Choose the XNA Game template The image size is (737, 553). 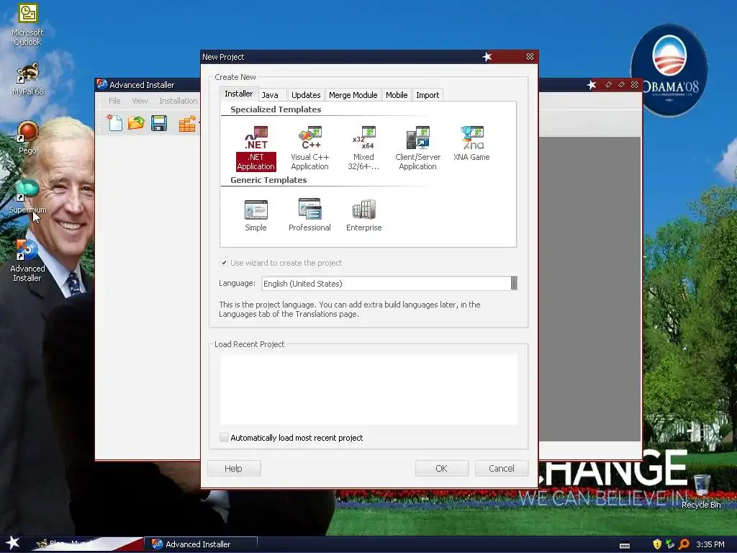coord(471,144)
